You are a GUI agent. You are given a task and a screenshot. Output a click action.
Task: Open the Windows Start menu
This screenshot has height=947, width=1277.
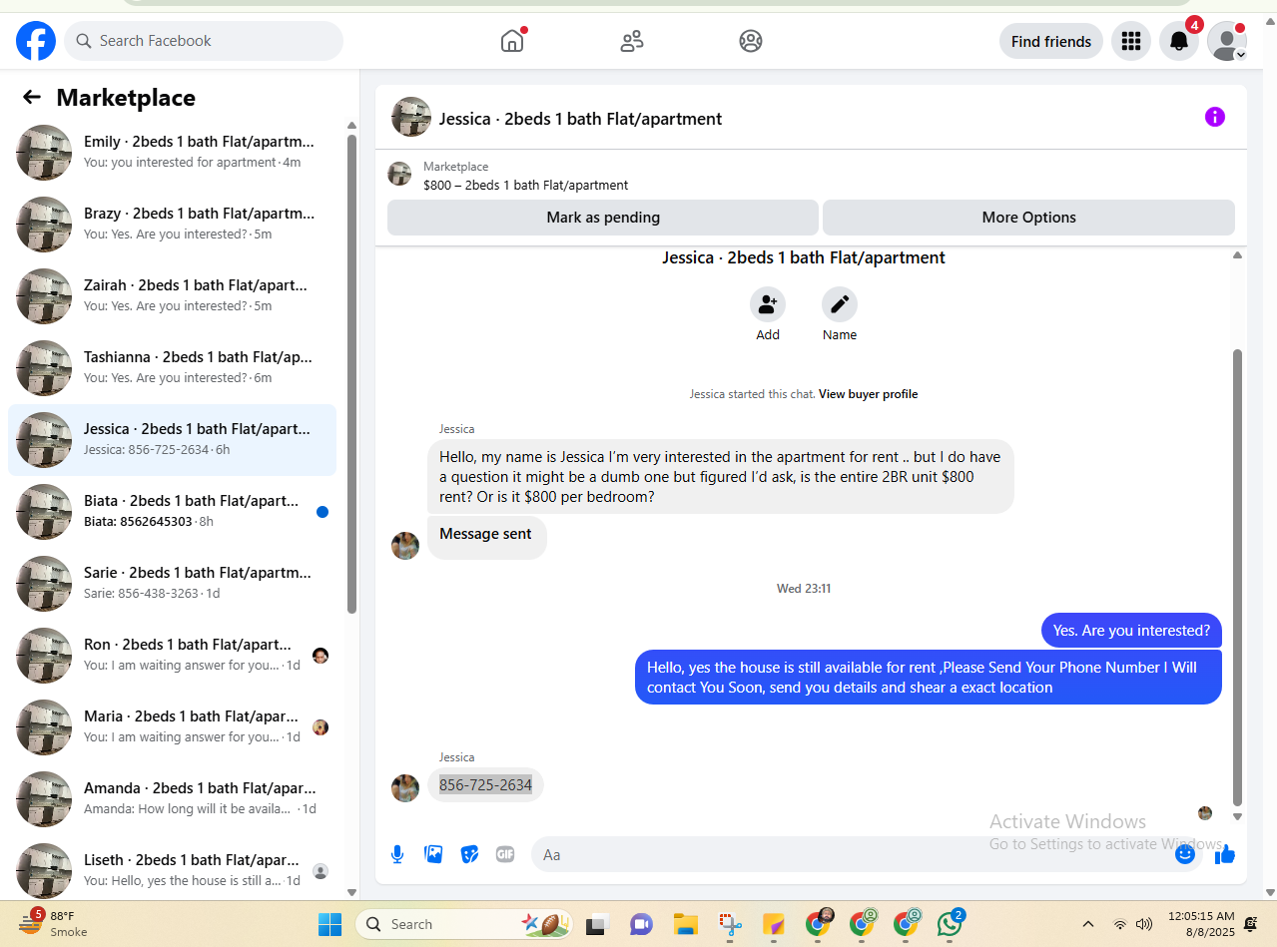click(x=329, y=924)
